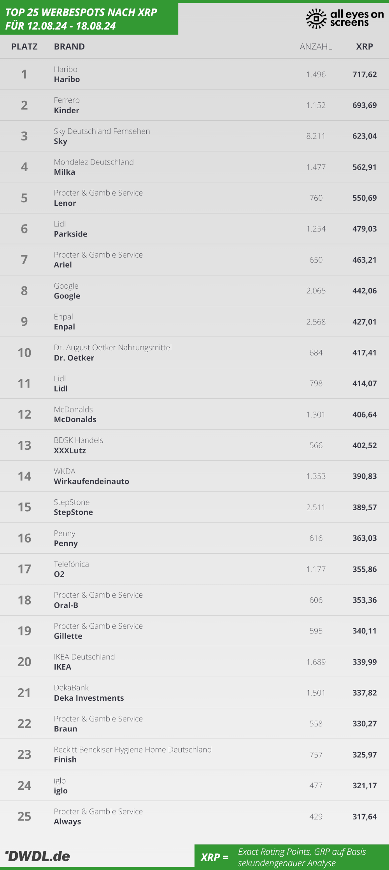This screenshot has width=389, height=870.
Task: Click the Deka Investments brand name
Action: pos(89,698)
